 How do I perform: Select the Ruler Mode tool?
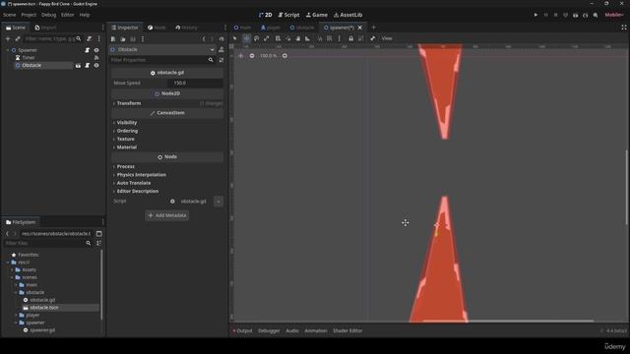308,38
